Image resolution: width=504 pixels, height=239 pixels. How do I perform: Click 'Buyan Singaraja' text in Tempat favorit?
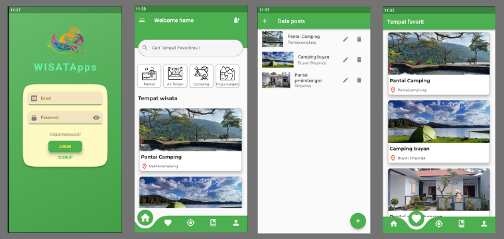click(x=411, y=158)
